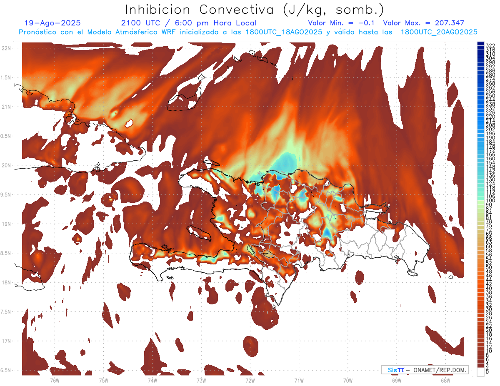Click the pale green colorbar swatch beside 100

(480, 203)
